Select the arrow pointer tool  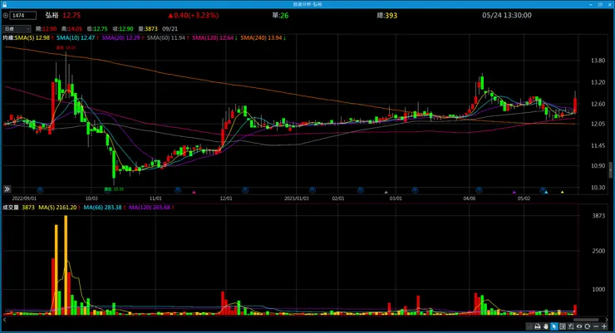(553, 326)
